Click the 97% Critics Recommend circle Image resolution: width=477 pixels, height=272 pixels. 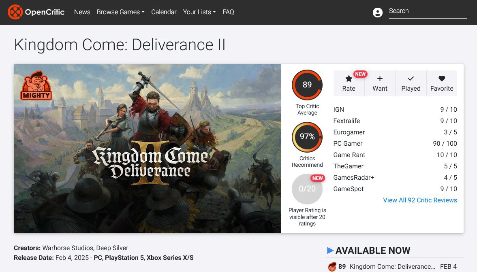[307, 137]
